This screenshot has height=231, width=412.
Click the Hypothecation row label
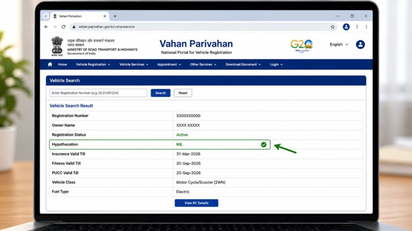tap(65, 144)
